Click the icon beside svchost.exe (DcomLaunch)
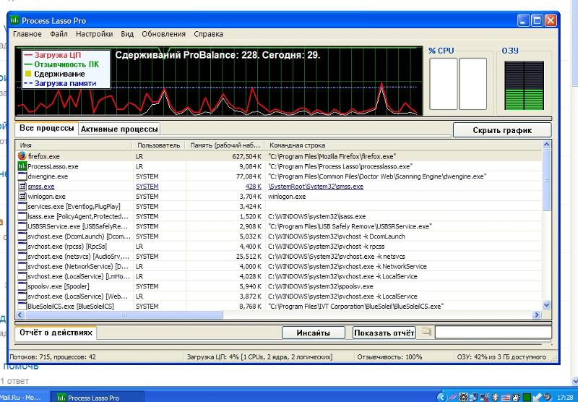578x402 pixels. tap(22, 236)
